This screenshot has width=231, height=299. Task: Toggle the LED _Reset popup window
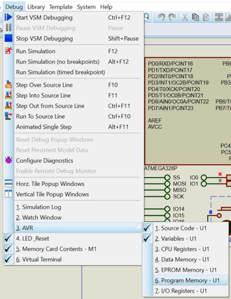coord(73,238)
